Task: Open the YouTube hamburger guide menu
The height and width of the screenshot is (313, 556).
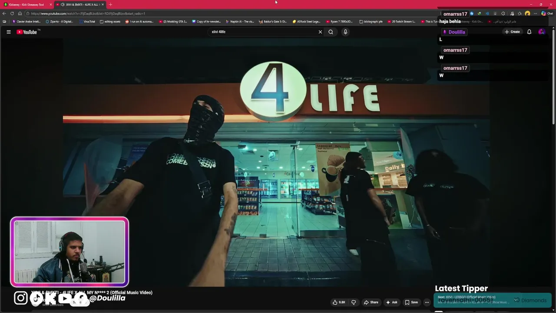Action: click(8, 32)
